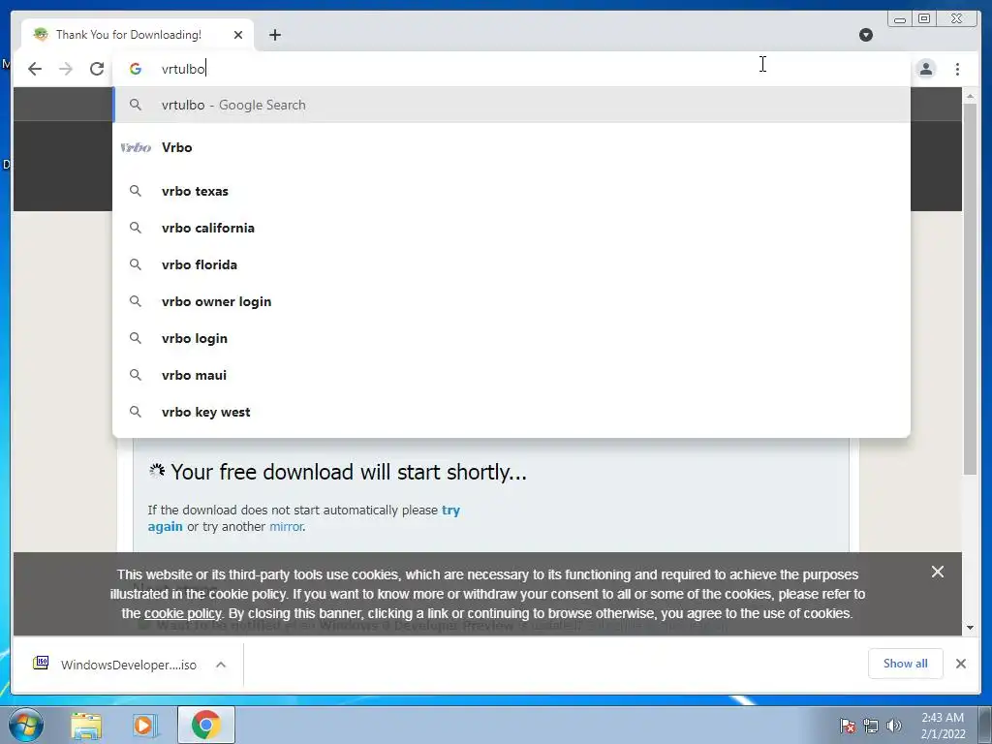Click the network tray icon
The width and height of the screenshot is (992, 744).
[x=871, y=726]
